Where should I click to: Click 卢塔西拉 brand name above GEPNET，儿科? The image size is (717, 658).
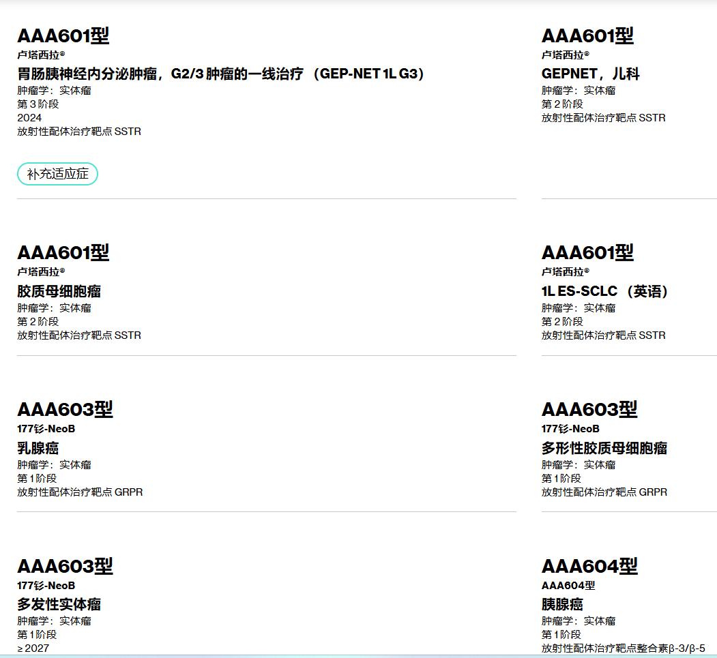566,55
